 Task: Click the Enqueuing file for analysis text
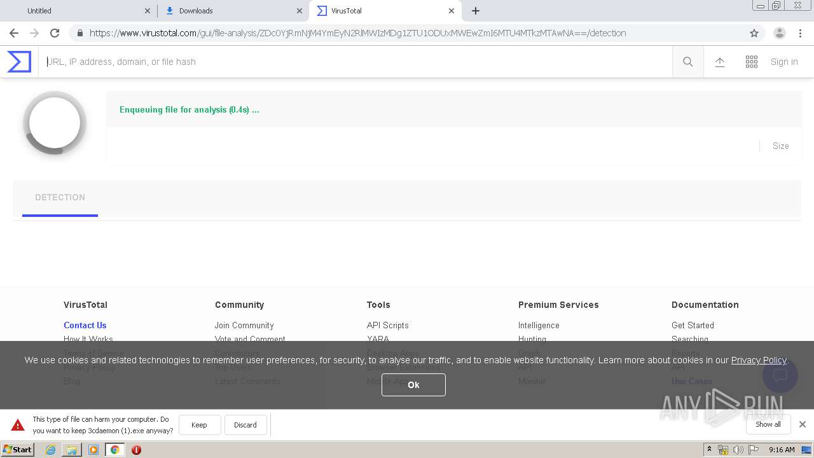190,110
